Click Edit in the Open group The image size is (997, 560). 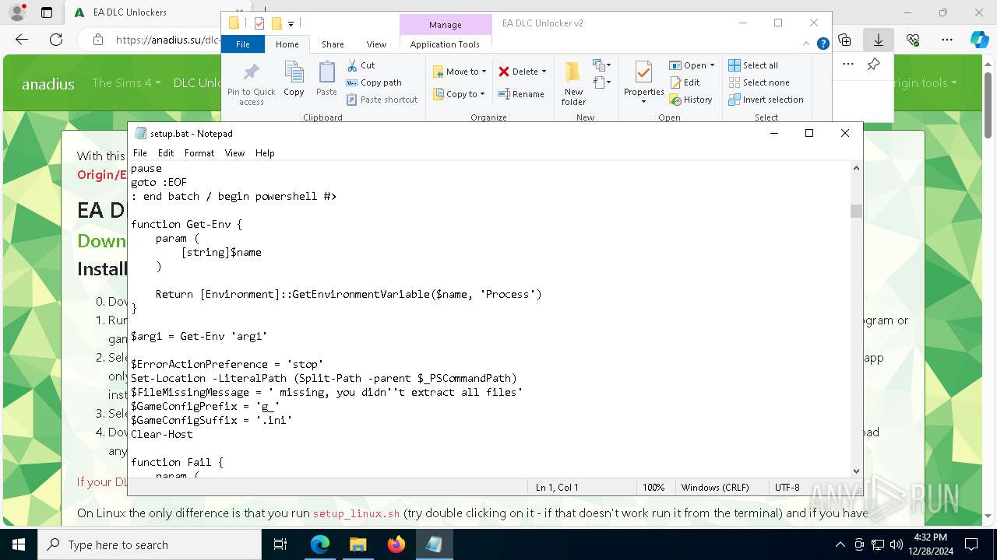(685, 82)
